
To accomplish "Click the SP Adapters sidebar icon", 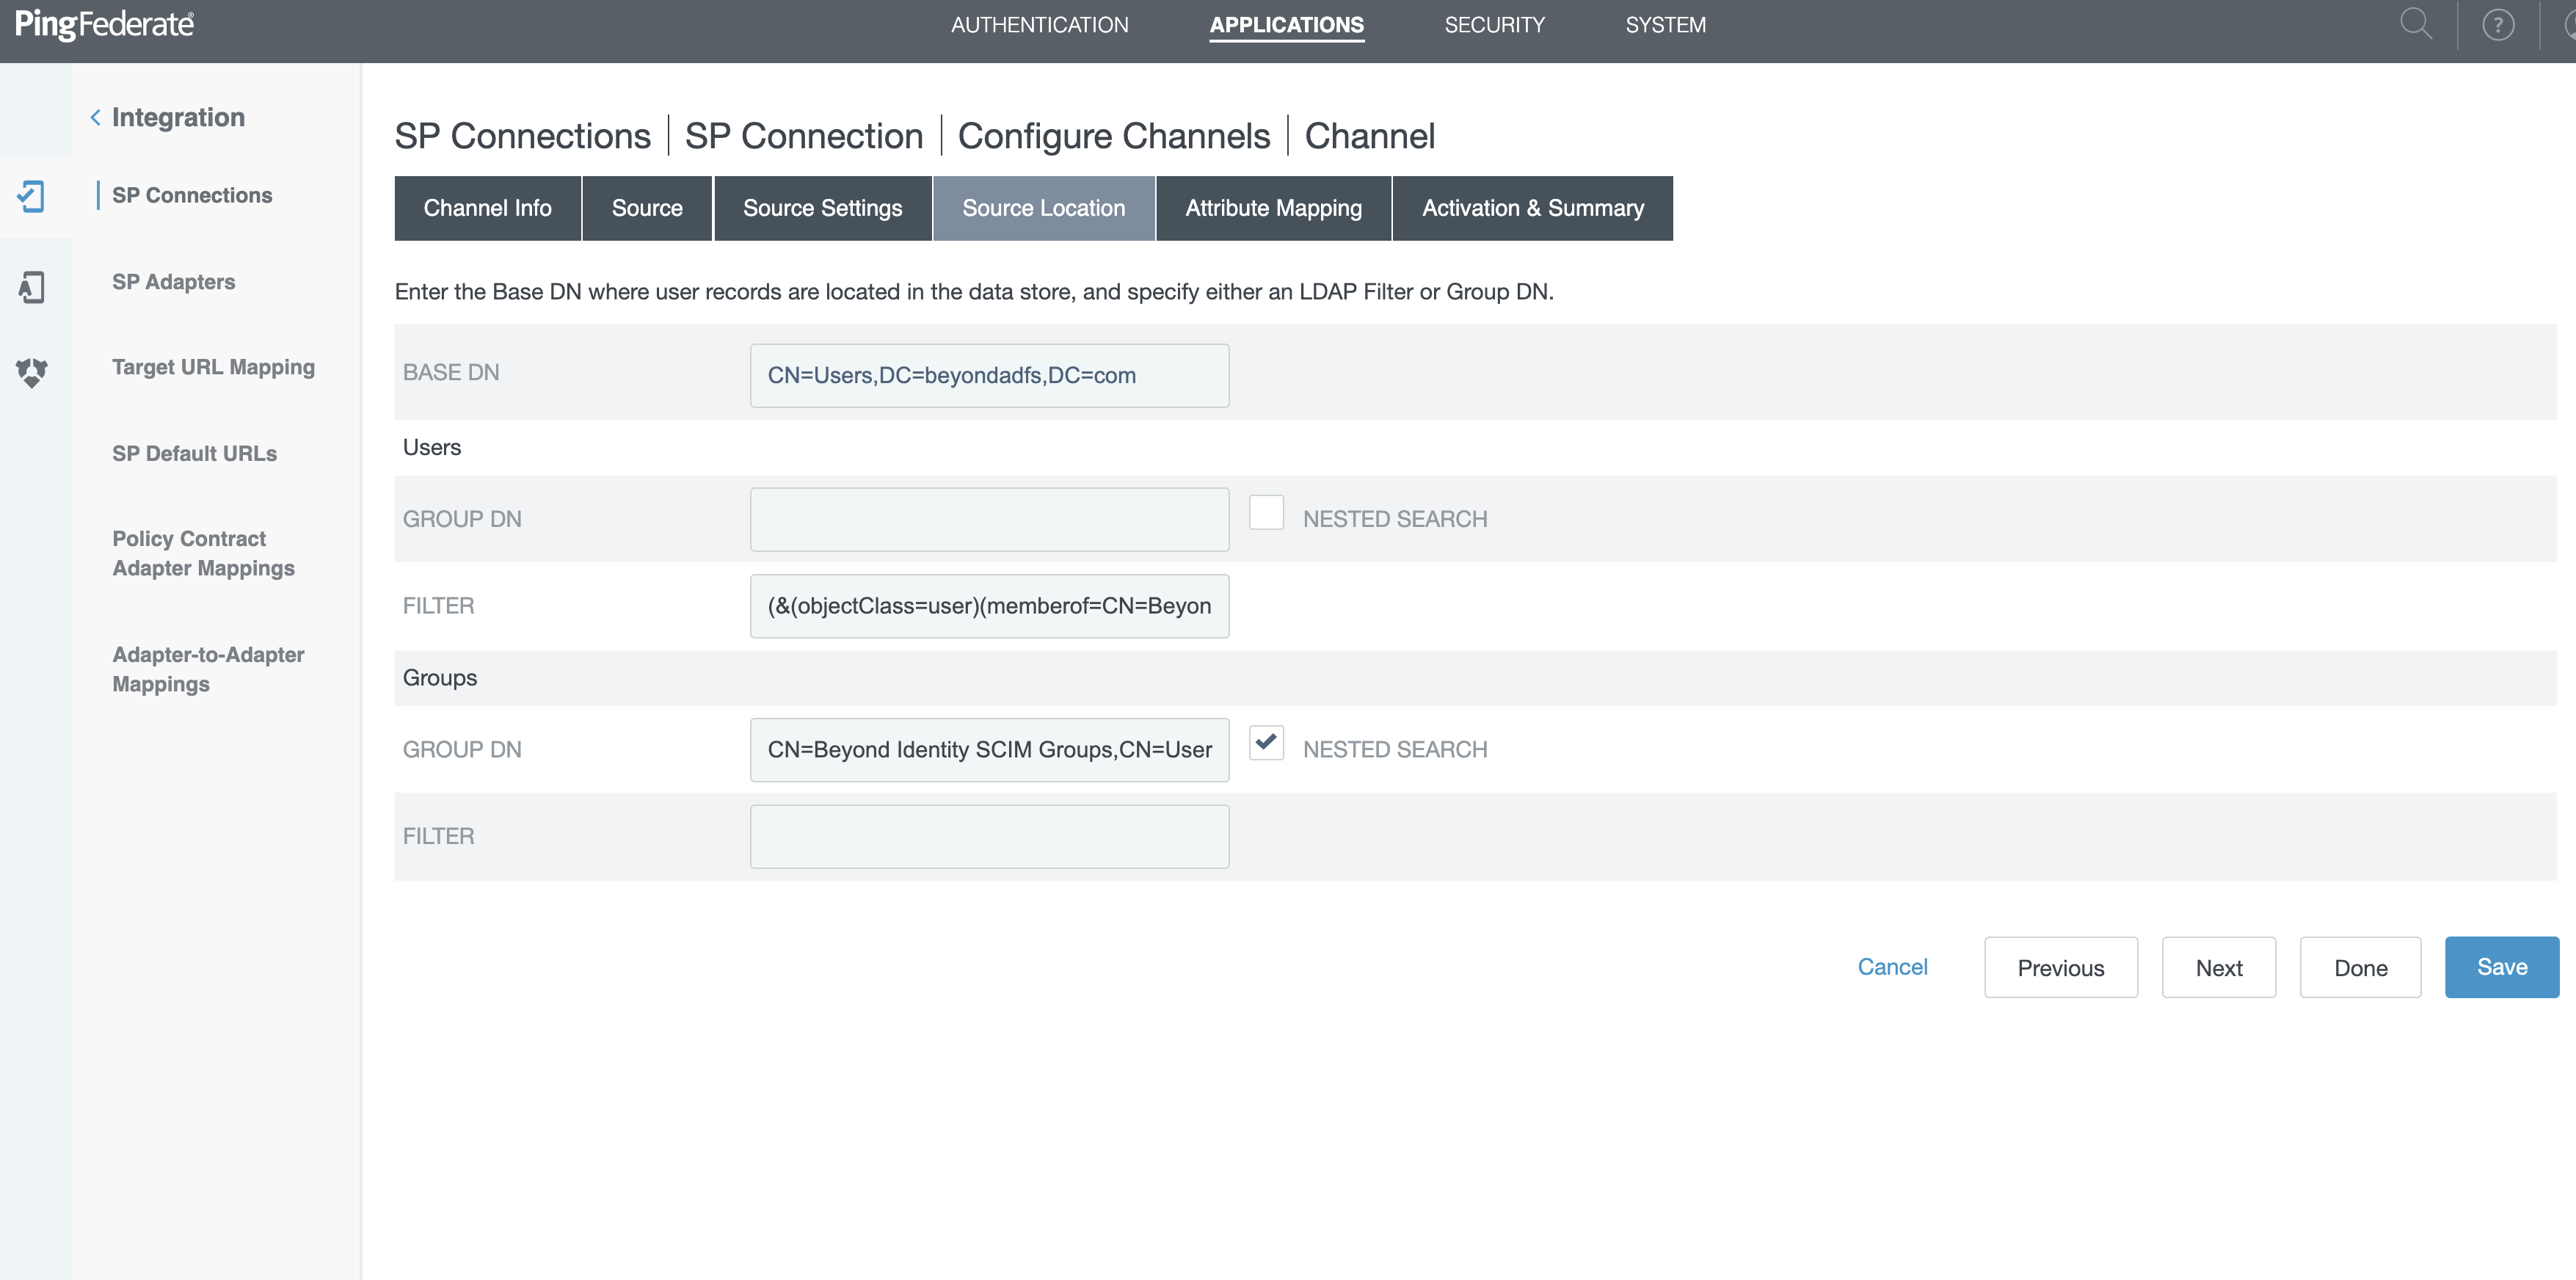I will (x=32, y=287).
